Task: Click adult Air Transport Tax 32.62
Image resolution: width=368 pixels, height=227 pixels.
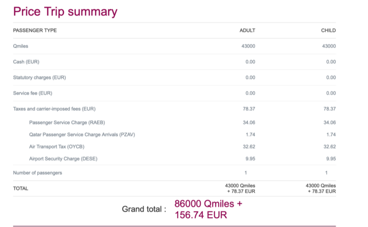Action: (249, 147)
